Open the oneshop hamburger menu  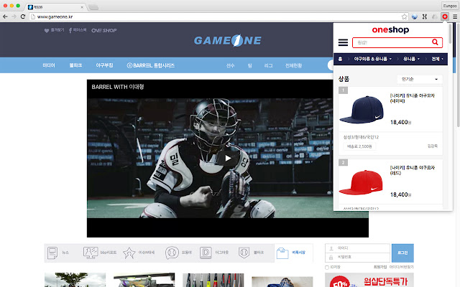click(x=343, y=42)
